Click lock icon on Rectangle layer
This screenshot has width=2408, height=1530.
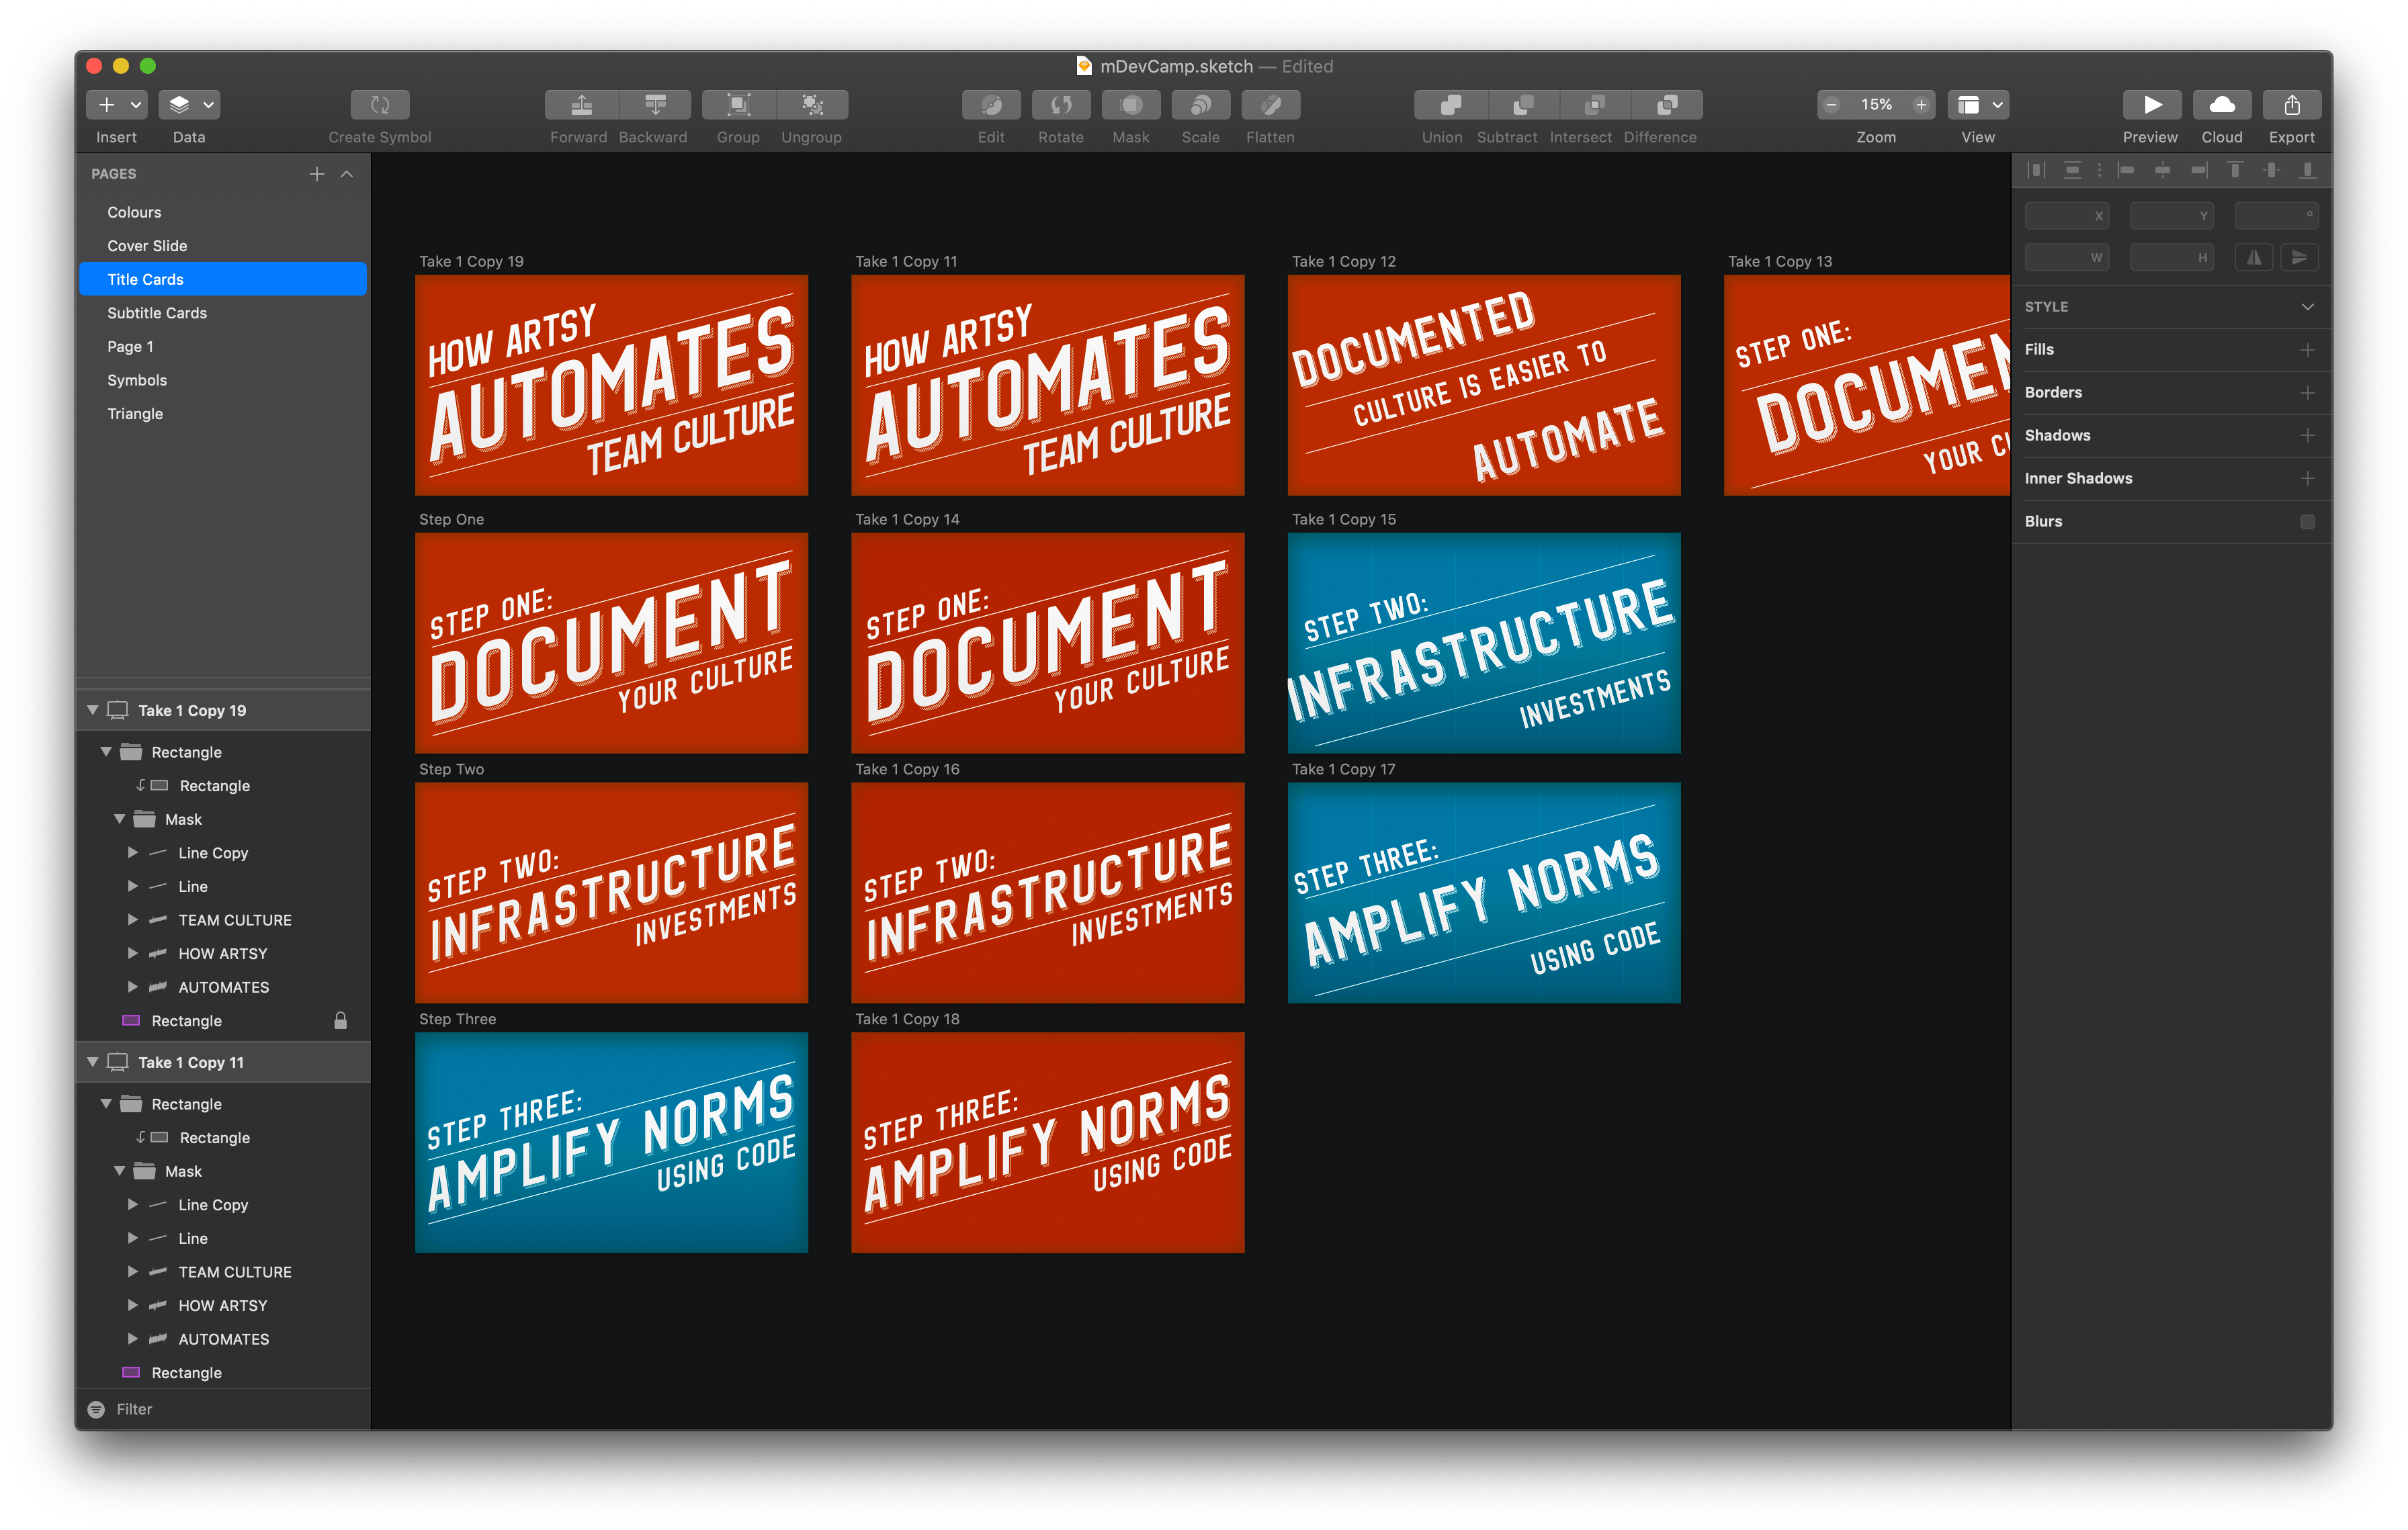pyautogui.click(x=340, y=1020)
